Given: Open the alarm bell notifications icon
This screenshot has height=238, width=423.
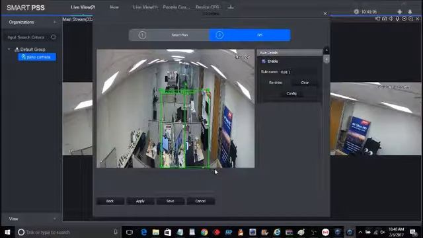Looking at the screenshot, I should click(410, 12).
